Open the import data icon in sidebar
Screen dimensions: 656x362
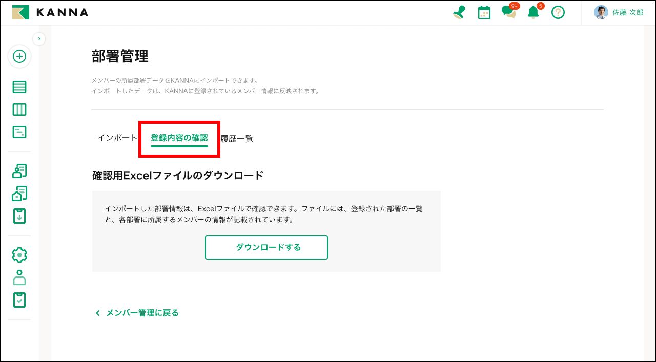point(19,216)
